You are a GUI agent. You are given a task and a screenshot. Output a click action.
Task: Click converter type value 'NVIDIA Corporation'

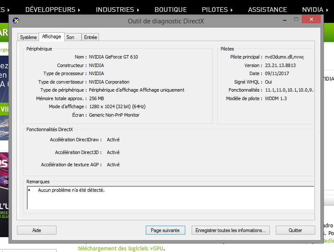click(109, 82)
